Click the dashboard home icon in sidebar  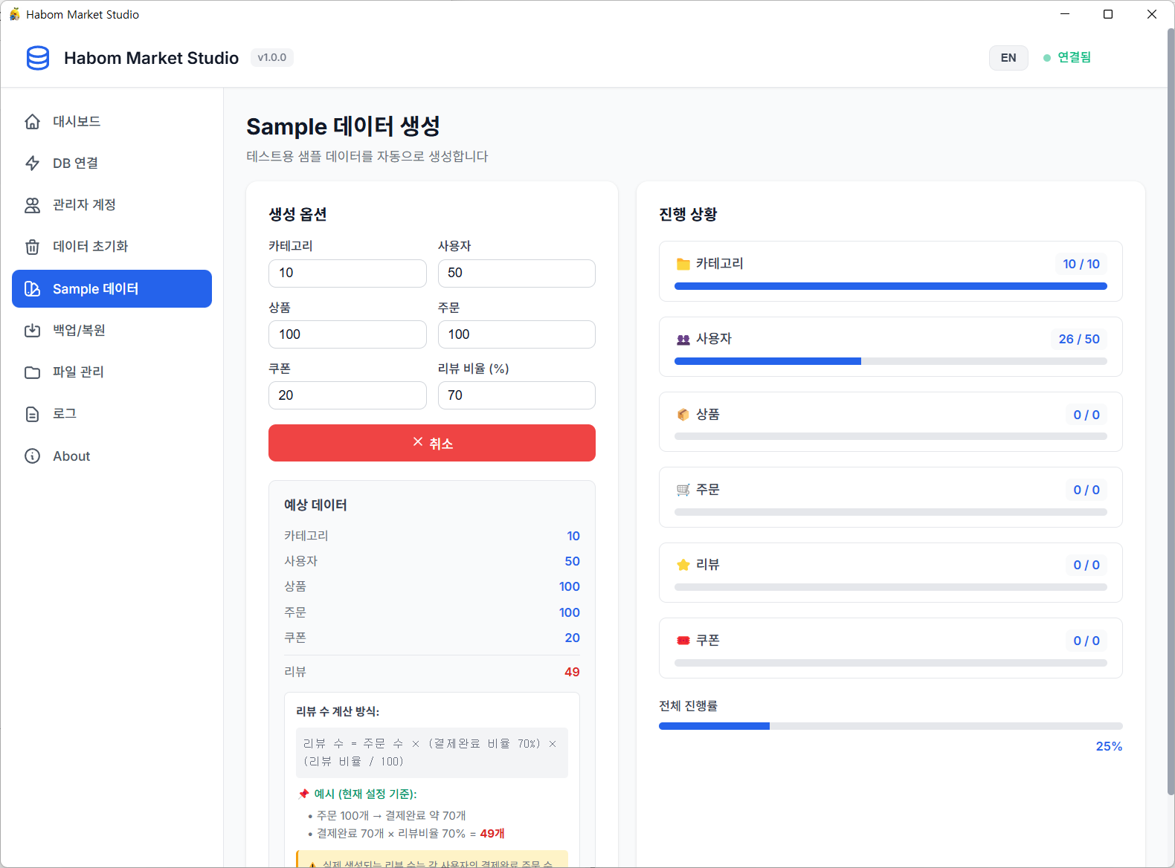[x=32, y=122]
